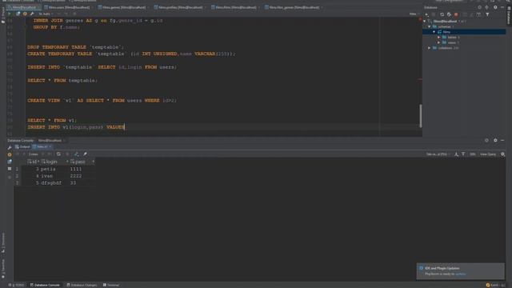Open the Output tab in results pane
This screenshot has height=288, width=512.
(22, 147)
